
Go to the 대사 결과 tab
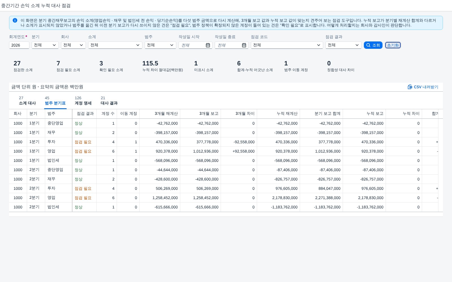coord(109,101)
